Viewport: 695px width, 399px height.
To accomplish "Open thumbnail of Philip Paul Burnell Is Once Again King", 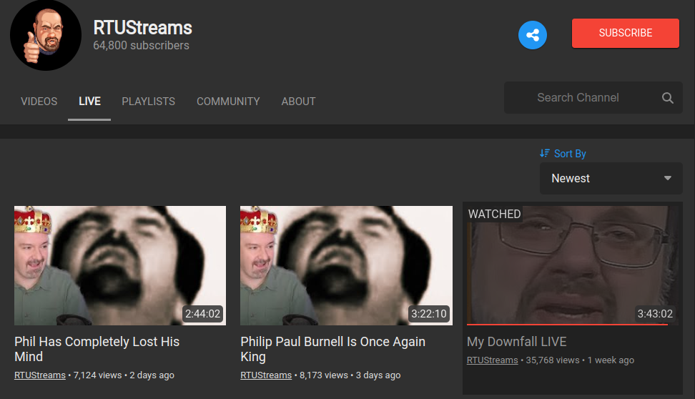I will (346, 265).
